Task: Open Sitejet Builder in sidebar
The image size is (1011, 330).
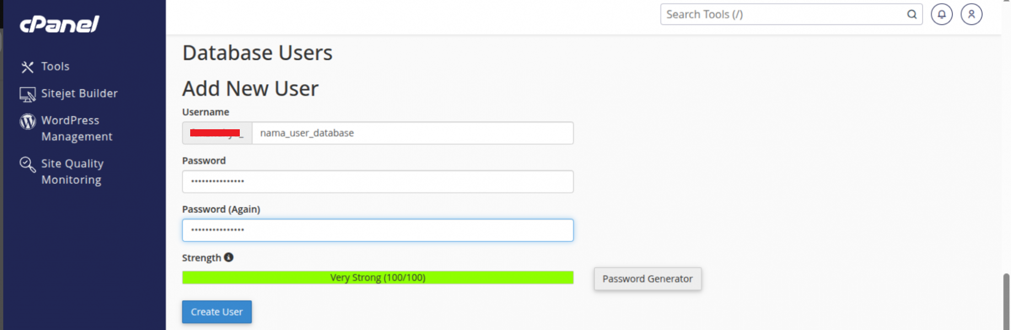Action: 79,94
